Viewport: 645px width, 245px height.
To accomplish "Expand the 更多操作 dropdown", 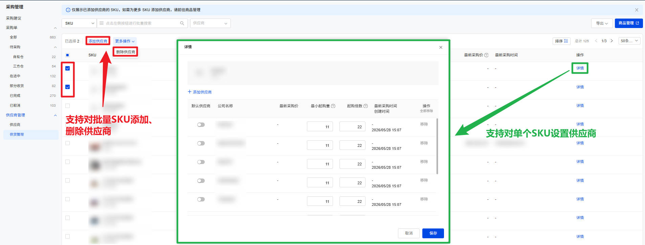I will (125, 41).
